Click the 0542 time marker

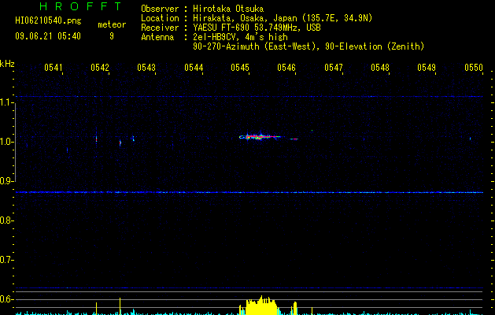pos(100,68)
